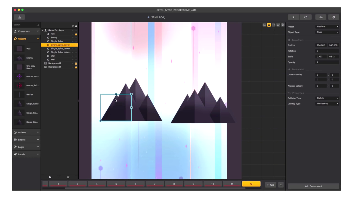Unlock the Background2 layer
The image size is (353, 198).
(x=76, y=63)
